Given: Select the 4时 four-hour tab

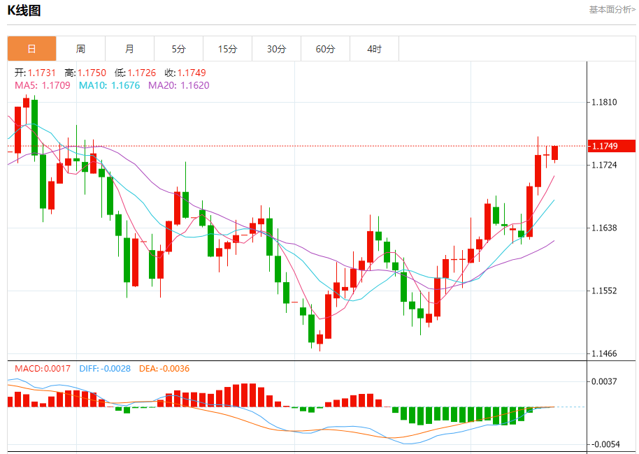Looking at the screenshot, I should pyautogui.click(x=374, y=49).
